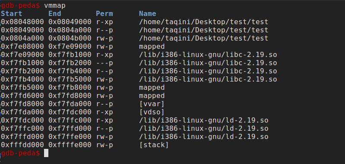Click the Name column header
345x164 pixels.
tap(147, 14)
